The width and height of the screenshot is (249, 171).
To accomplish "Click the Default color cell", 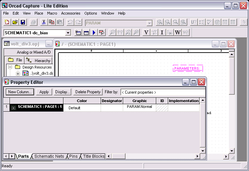I will tap(82, 108).
